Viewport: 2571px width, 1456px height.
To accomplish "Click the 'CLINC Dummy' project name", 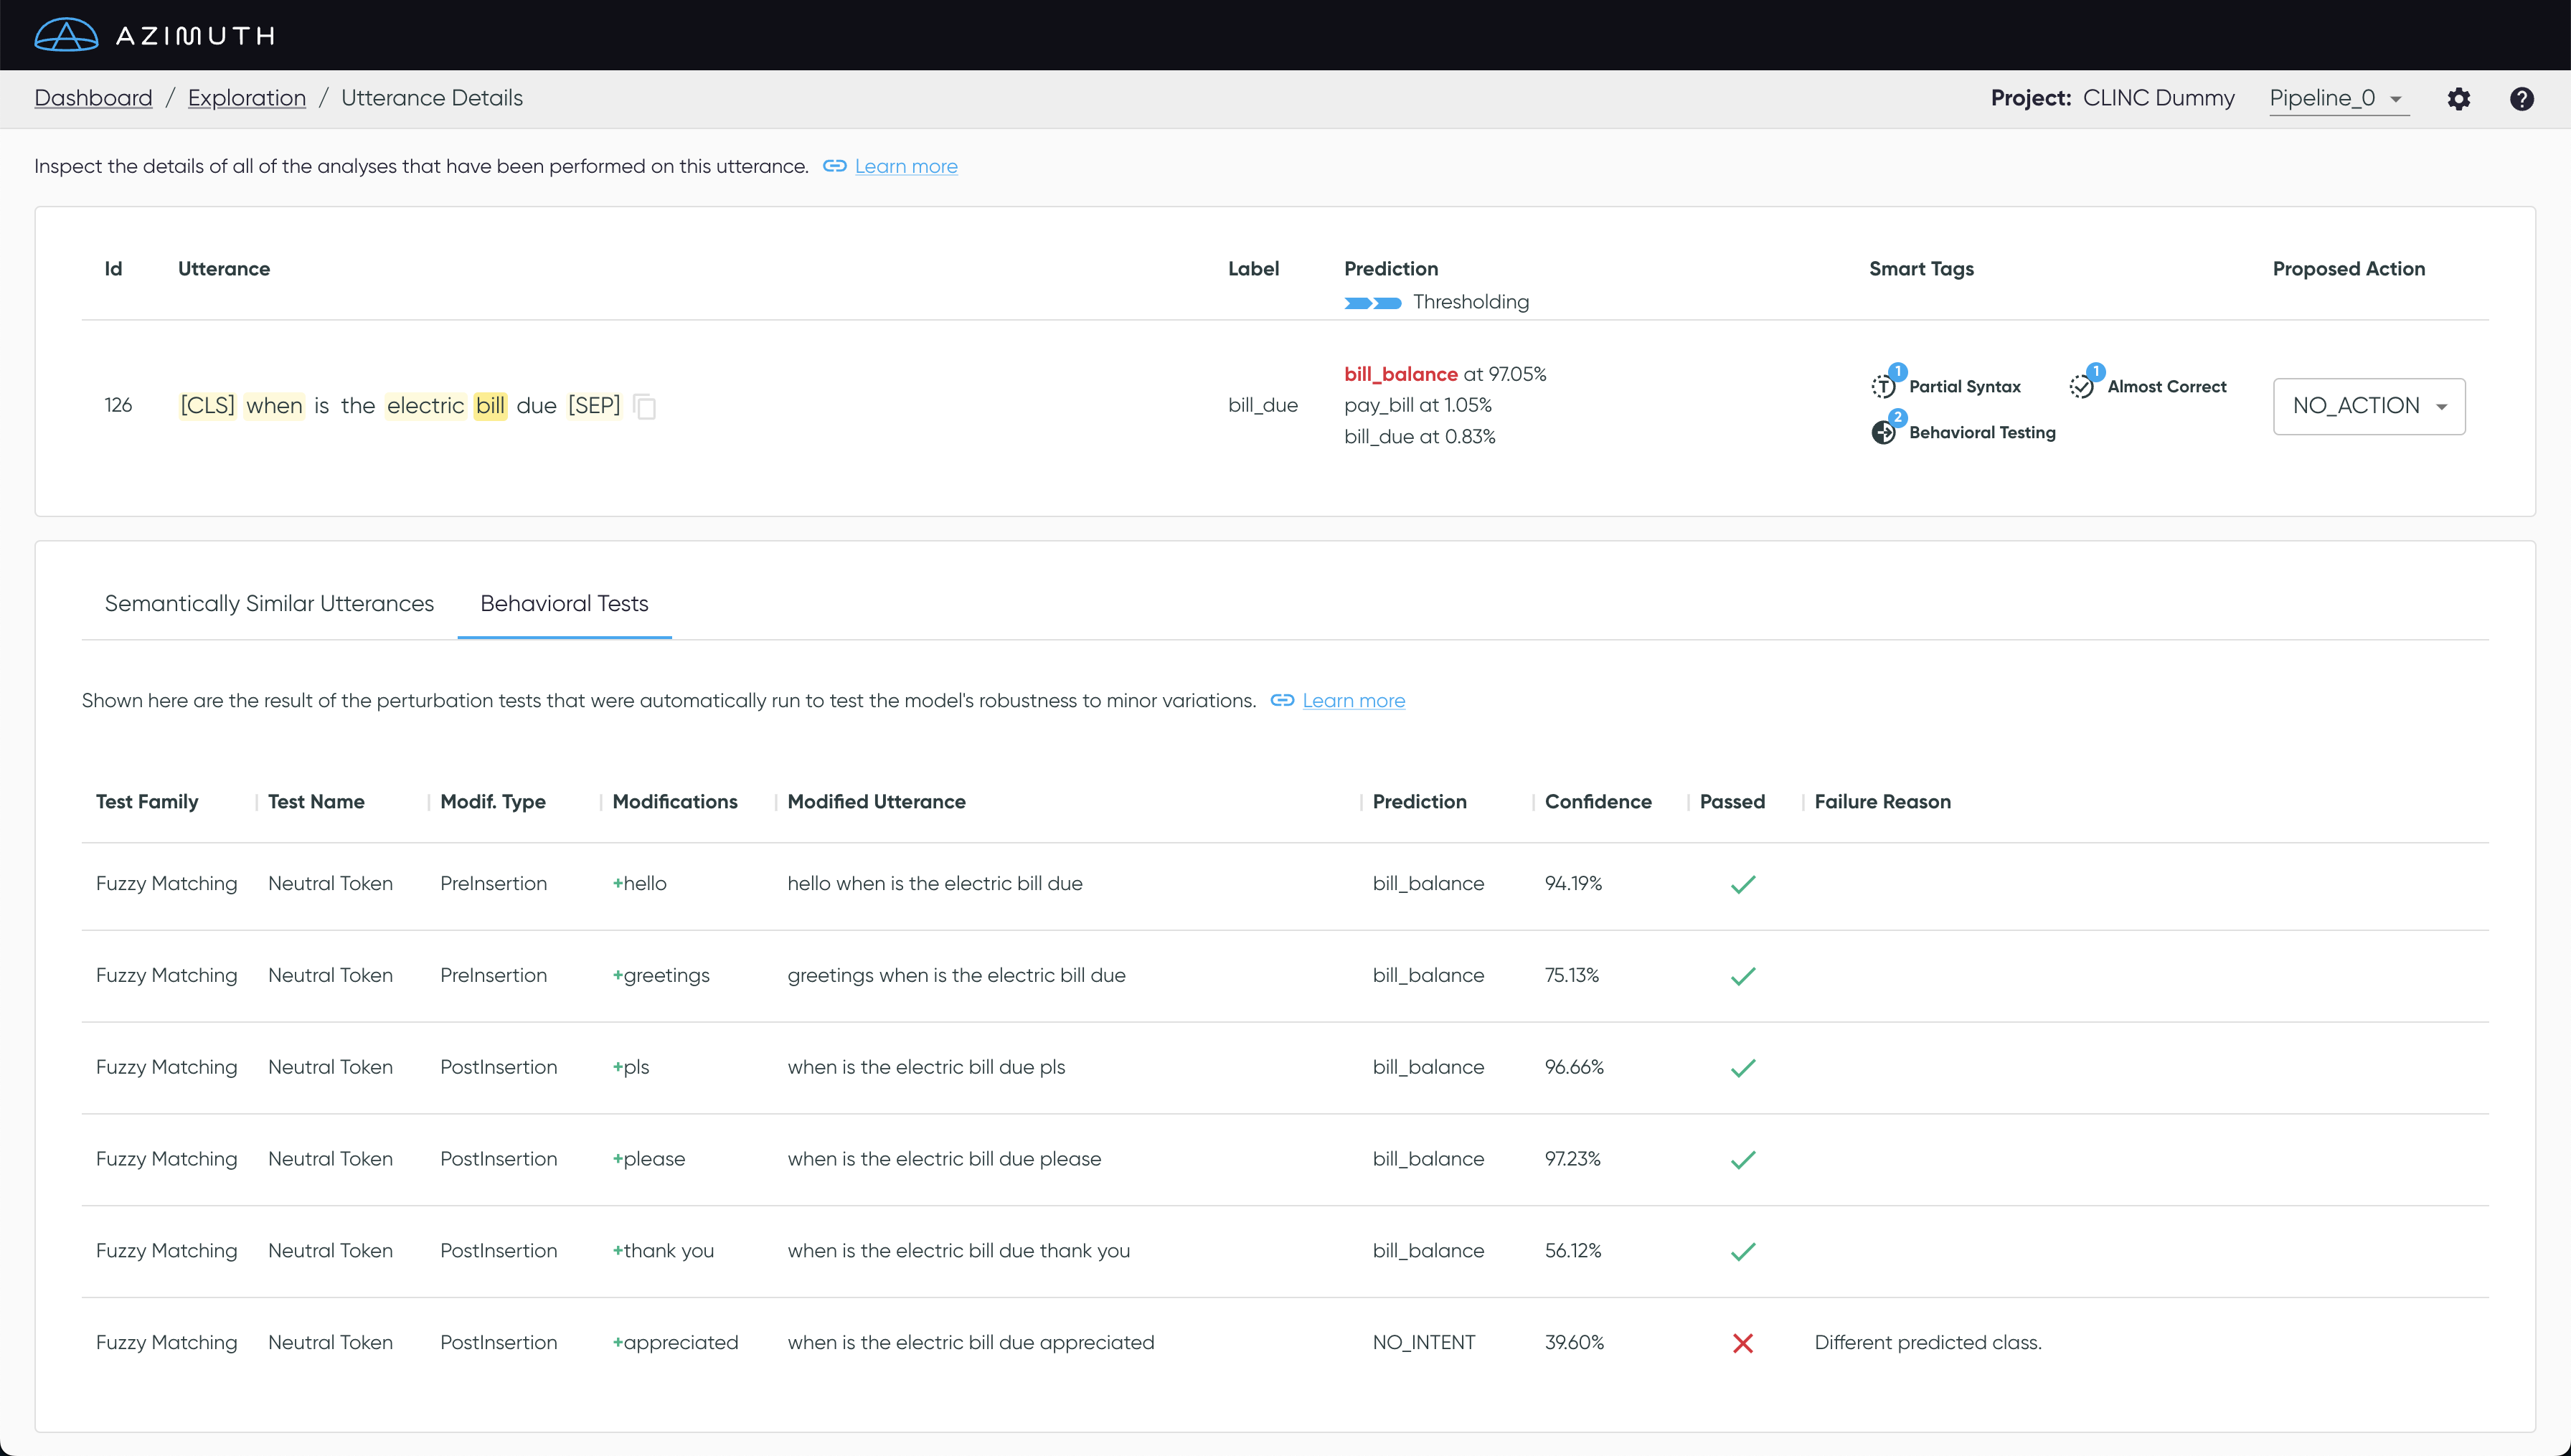I will coord(2158,98).
